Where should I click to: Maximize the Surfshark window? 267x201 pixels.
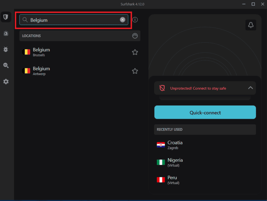pos(253,4)
